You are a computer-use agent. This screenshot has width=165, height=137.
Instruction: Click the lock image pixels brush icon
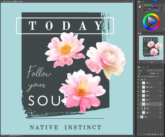pos(144,76)
